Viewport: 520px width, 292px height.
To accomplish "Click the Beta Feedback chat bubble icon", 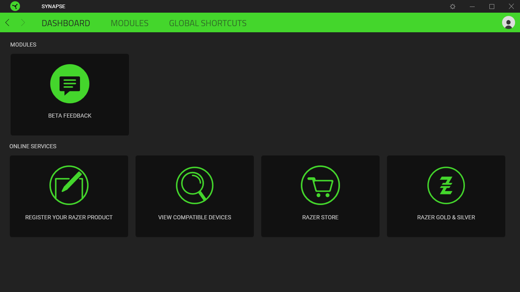I will pyautogui.click(x=70, y=84).
